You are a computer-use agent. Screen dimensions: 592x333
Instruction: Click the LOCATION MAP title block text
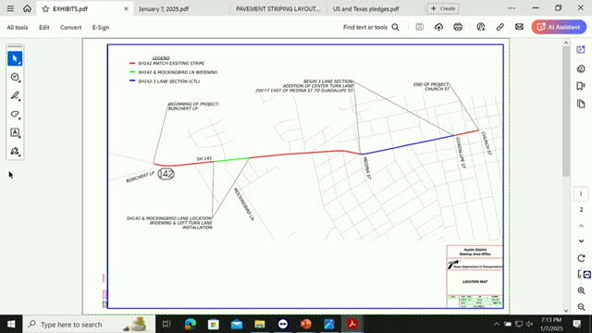475,281
